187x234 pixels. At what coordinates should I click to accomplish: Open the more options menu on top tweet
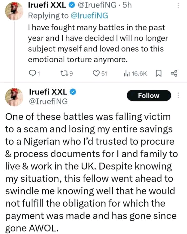click(x=178, y=6)
